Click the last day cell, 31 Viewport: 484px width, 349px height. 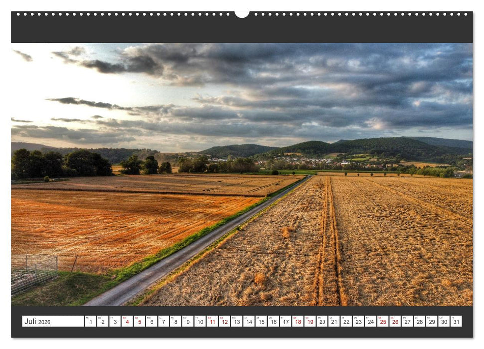tap(456, 321)
